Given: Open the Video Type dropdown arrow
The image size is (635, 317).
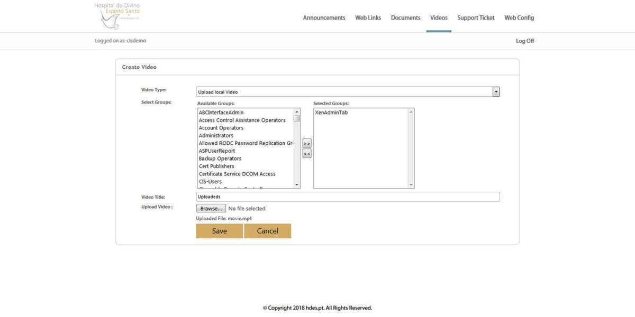Looking at the screenshot, I should point(495,91).
